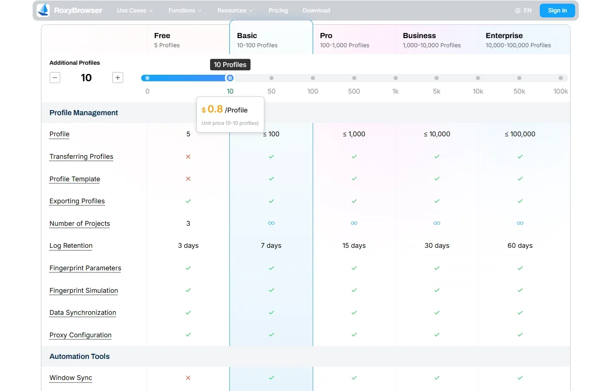Click the Transferring Profiles checkmark under Enterprise

pyautogui.click(x=520, y=156)
